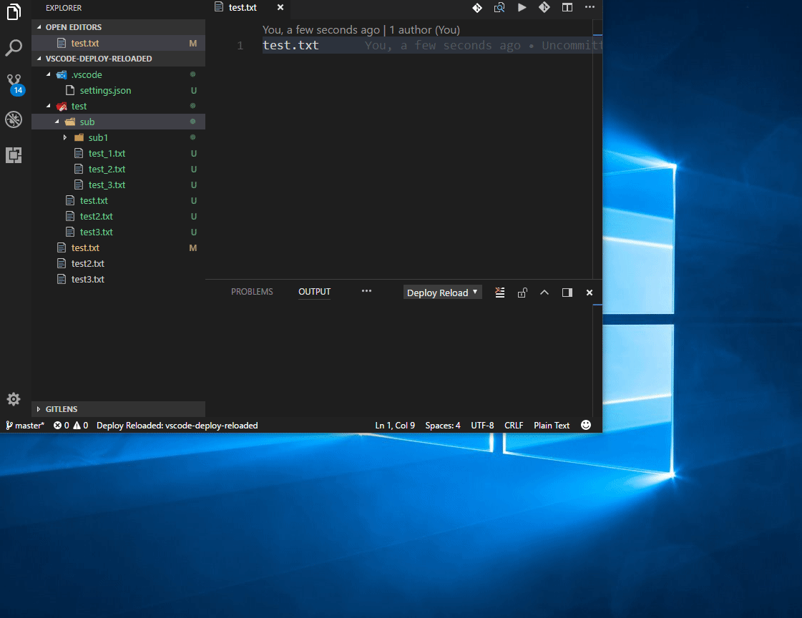
Task: Maximize the panel with the chevron up
Action: (x=544, y=293)
